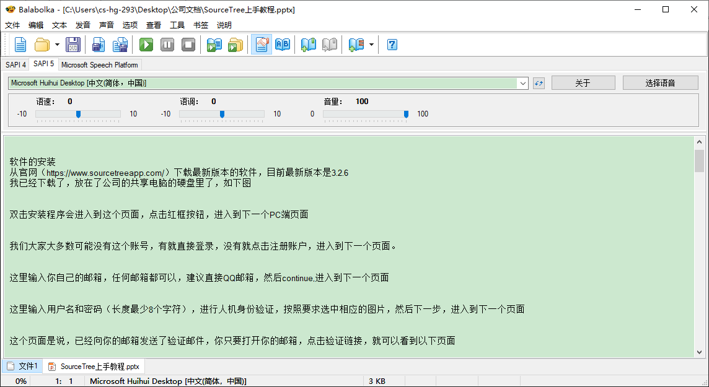Adjust the 语调 pitch slider
Screen dimensions: 709x387
coord(222,115)
